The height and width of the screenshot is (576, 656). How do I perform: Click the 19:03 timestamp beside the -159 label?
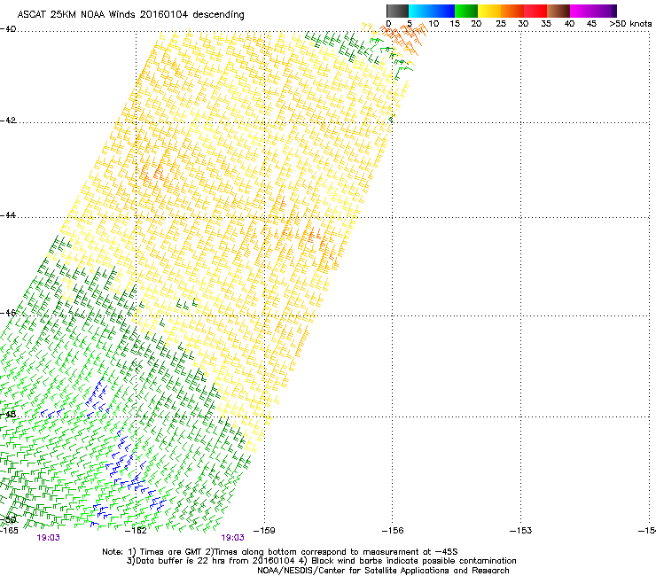tap(232, 538)
